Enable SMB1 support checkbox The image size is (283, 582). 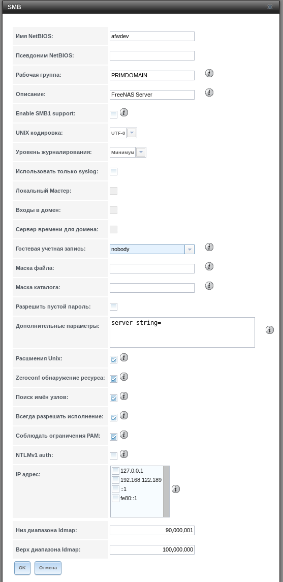[x=113, y=115]
